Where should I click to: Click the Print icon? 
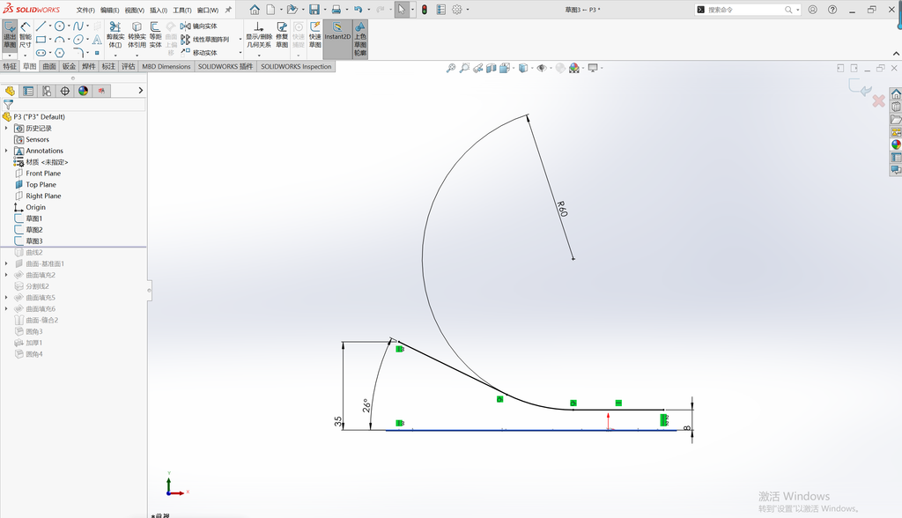click(336, 10)
